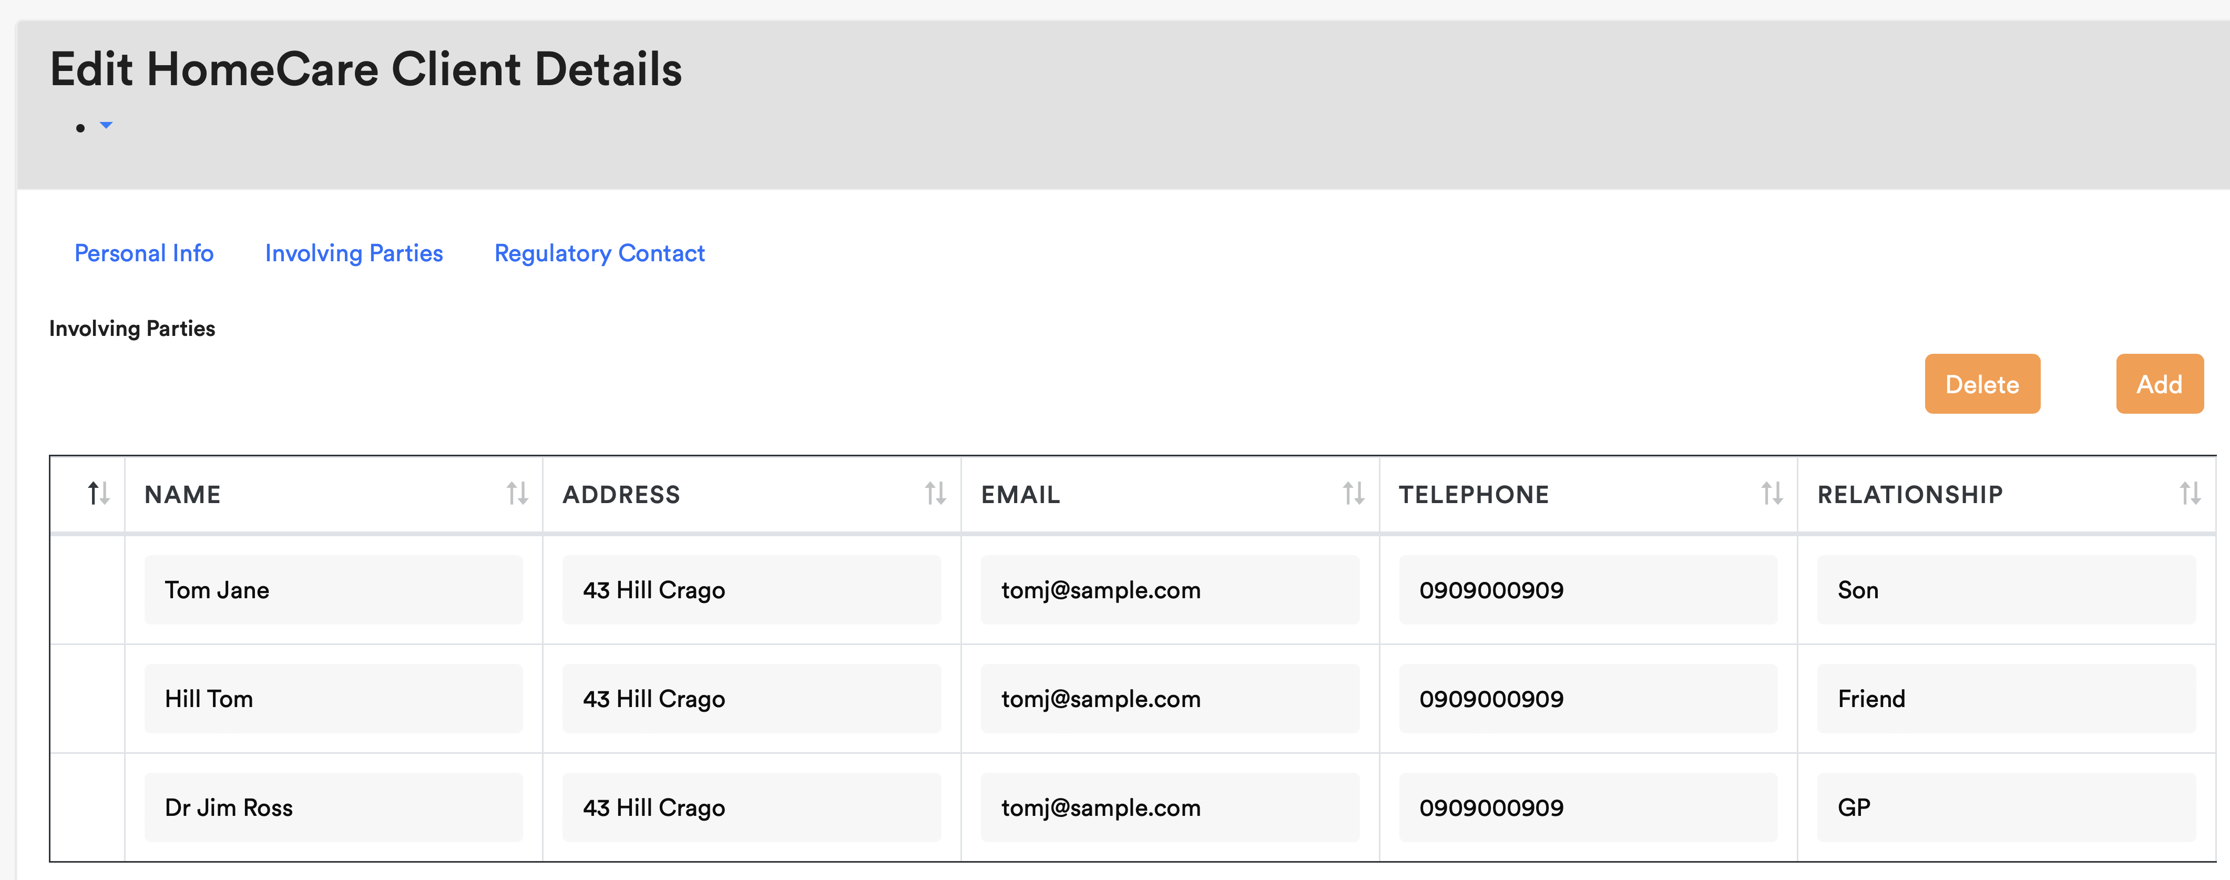Edit Hill Tom name field
This screenshot has width=2230, height=880.
point(333,698)
